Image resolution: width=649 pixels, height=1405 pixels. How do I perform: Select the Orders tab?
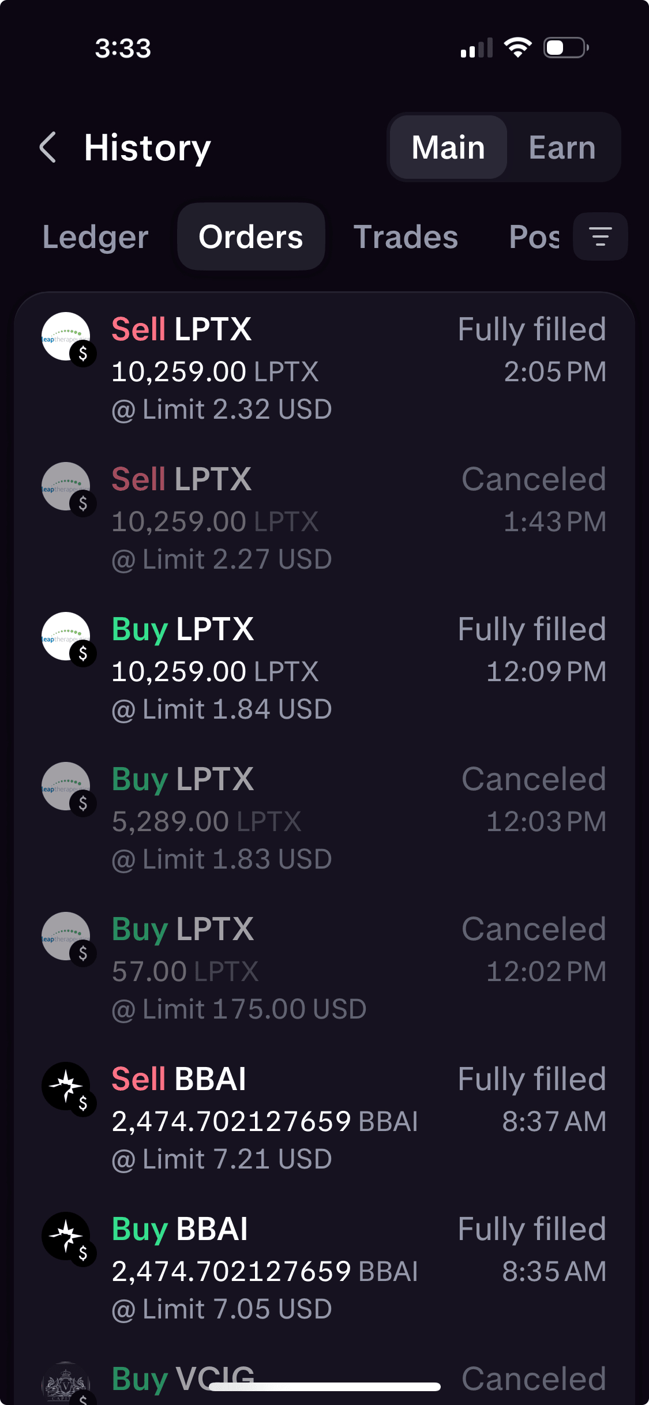click(251, 237)
